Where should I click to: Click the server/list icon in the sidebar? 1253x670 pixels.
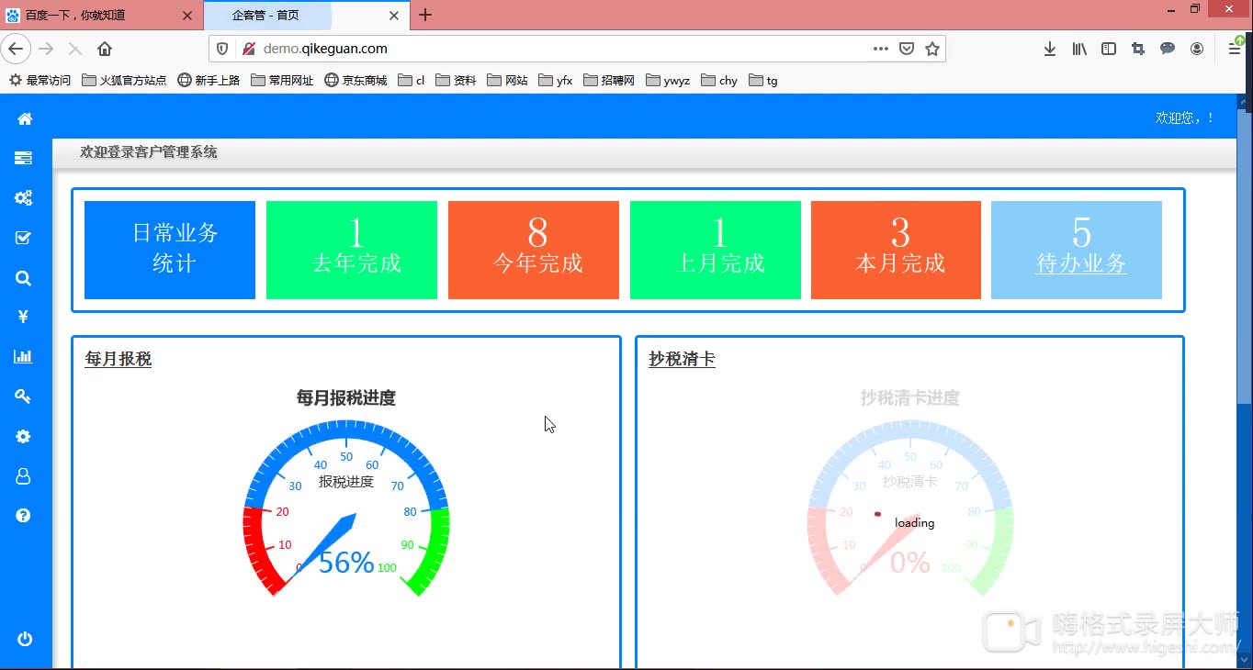point(24,158)
